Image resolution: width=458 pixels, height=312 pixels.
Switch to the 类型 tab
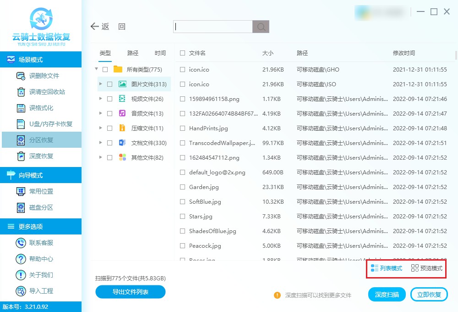105,53
